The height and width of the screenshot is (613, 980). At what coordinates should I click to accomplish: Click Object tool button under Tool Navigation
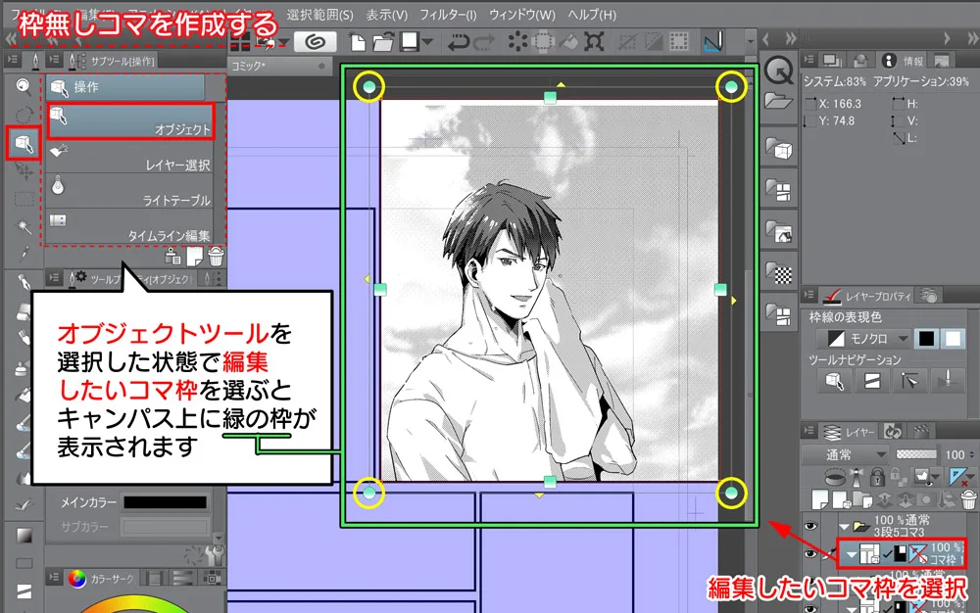[x=834, y=380]
